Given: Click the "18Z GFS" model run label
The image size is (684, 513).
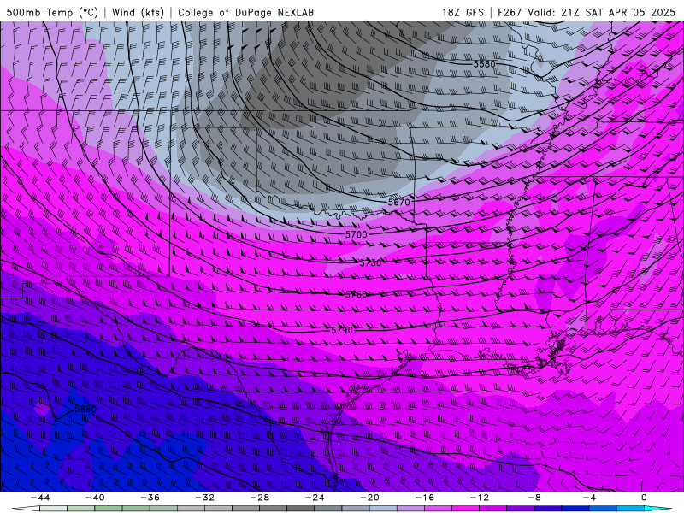Looking at the screenshot, I should (463, 12).
